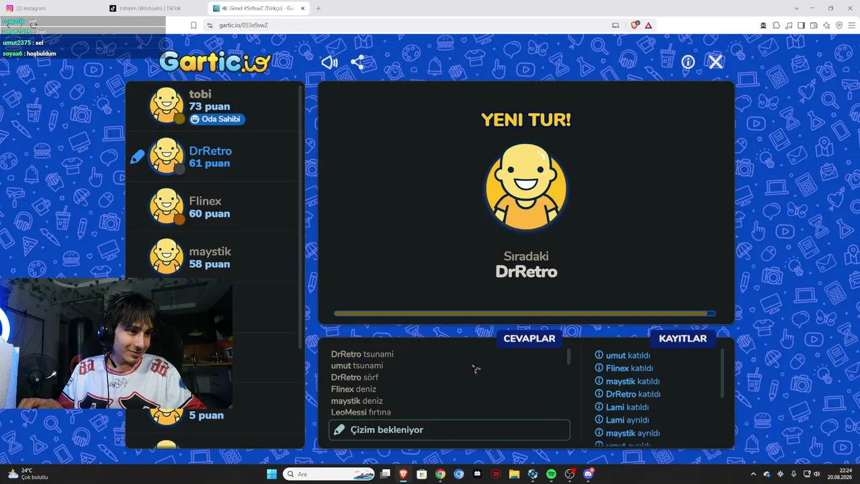Viewport: 860px width, 484px height.
Task: Click 'Flinex katıldı' log entry
Action: point(624,368)
